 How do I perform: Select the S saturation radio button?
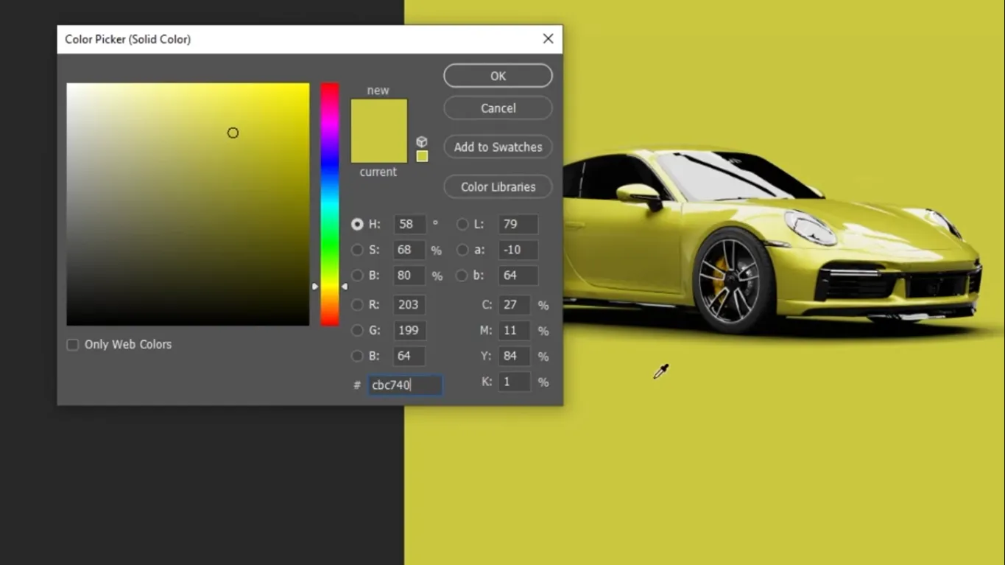pyautogui.click(x=357, y=250)
